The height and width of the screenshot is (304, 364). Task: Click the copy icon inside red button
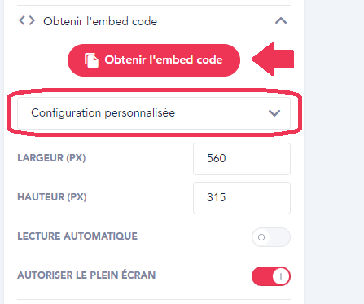click(x=91, y=60)
